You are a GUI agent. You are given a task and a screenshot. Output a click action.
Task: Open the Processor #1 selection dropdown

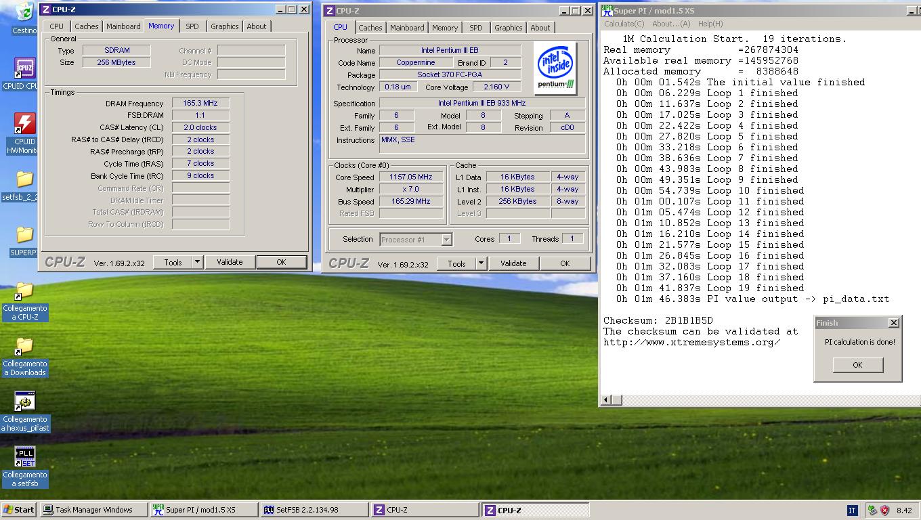click(x=416, y=239)
